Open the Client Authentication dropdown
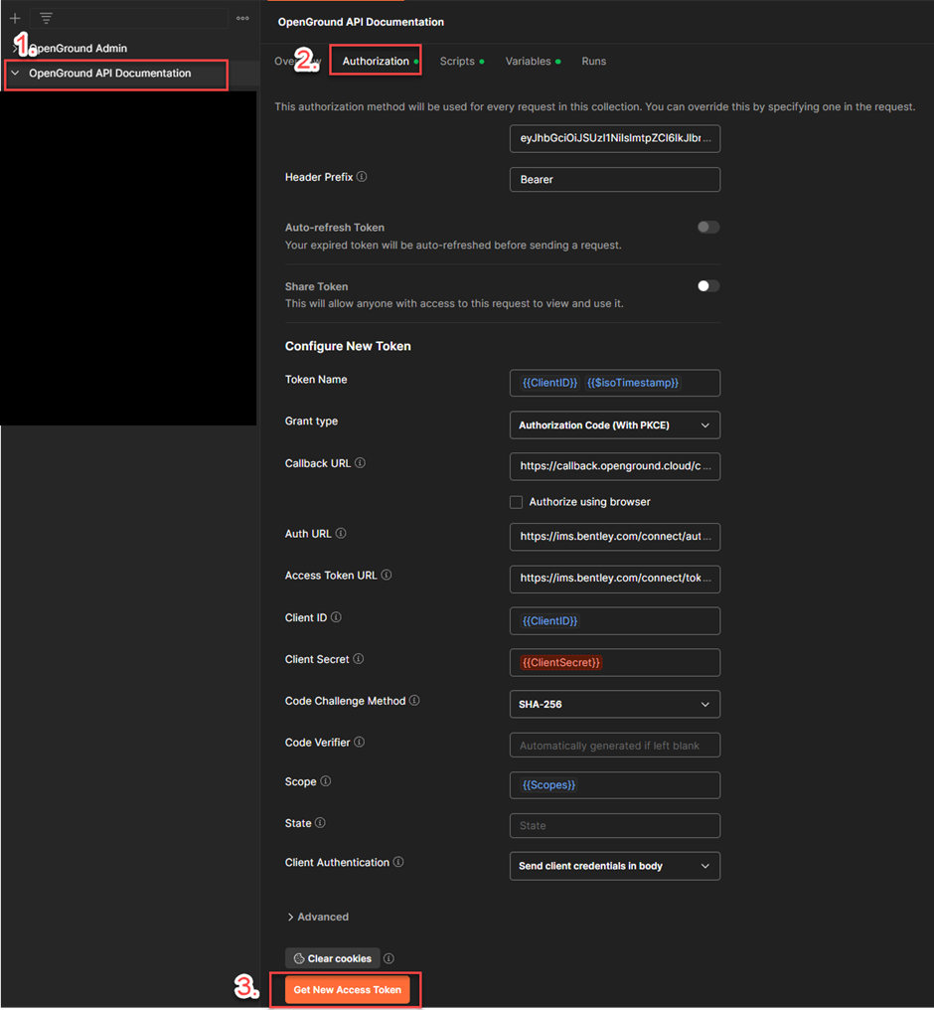Image resolution: width=934 pixels, height=1010 pixels. tap(615, 867)
